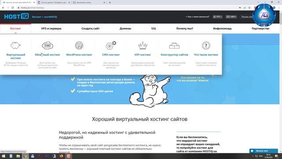Open 'Облачный хостинг' link

click(48, 55)
